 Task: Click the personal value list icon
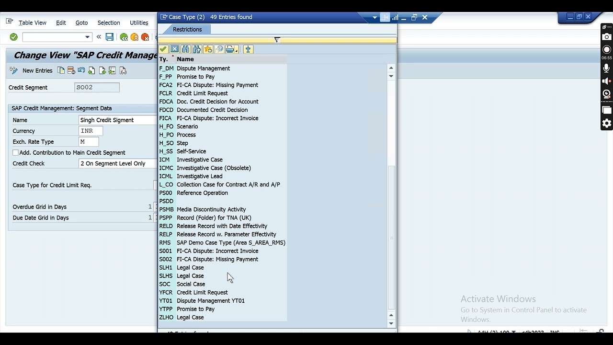pyautogui.click(x=248, y=49)
